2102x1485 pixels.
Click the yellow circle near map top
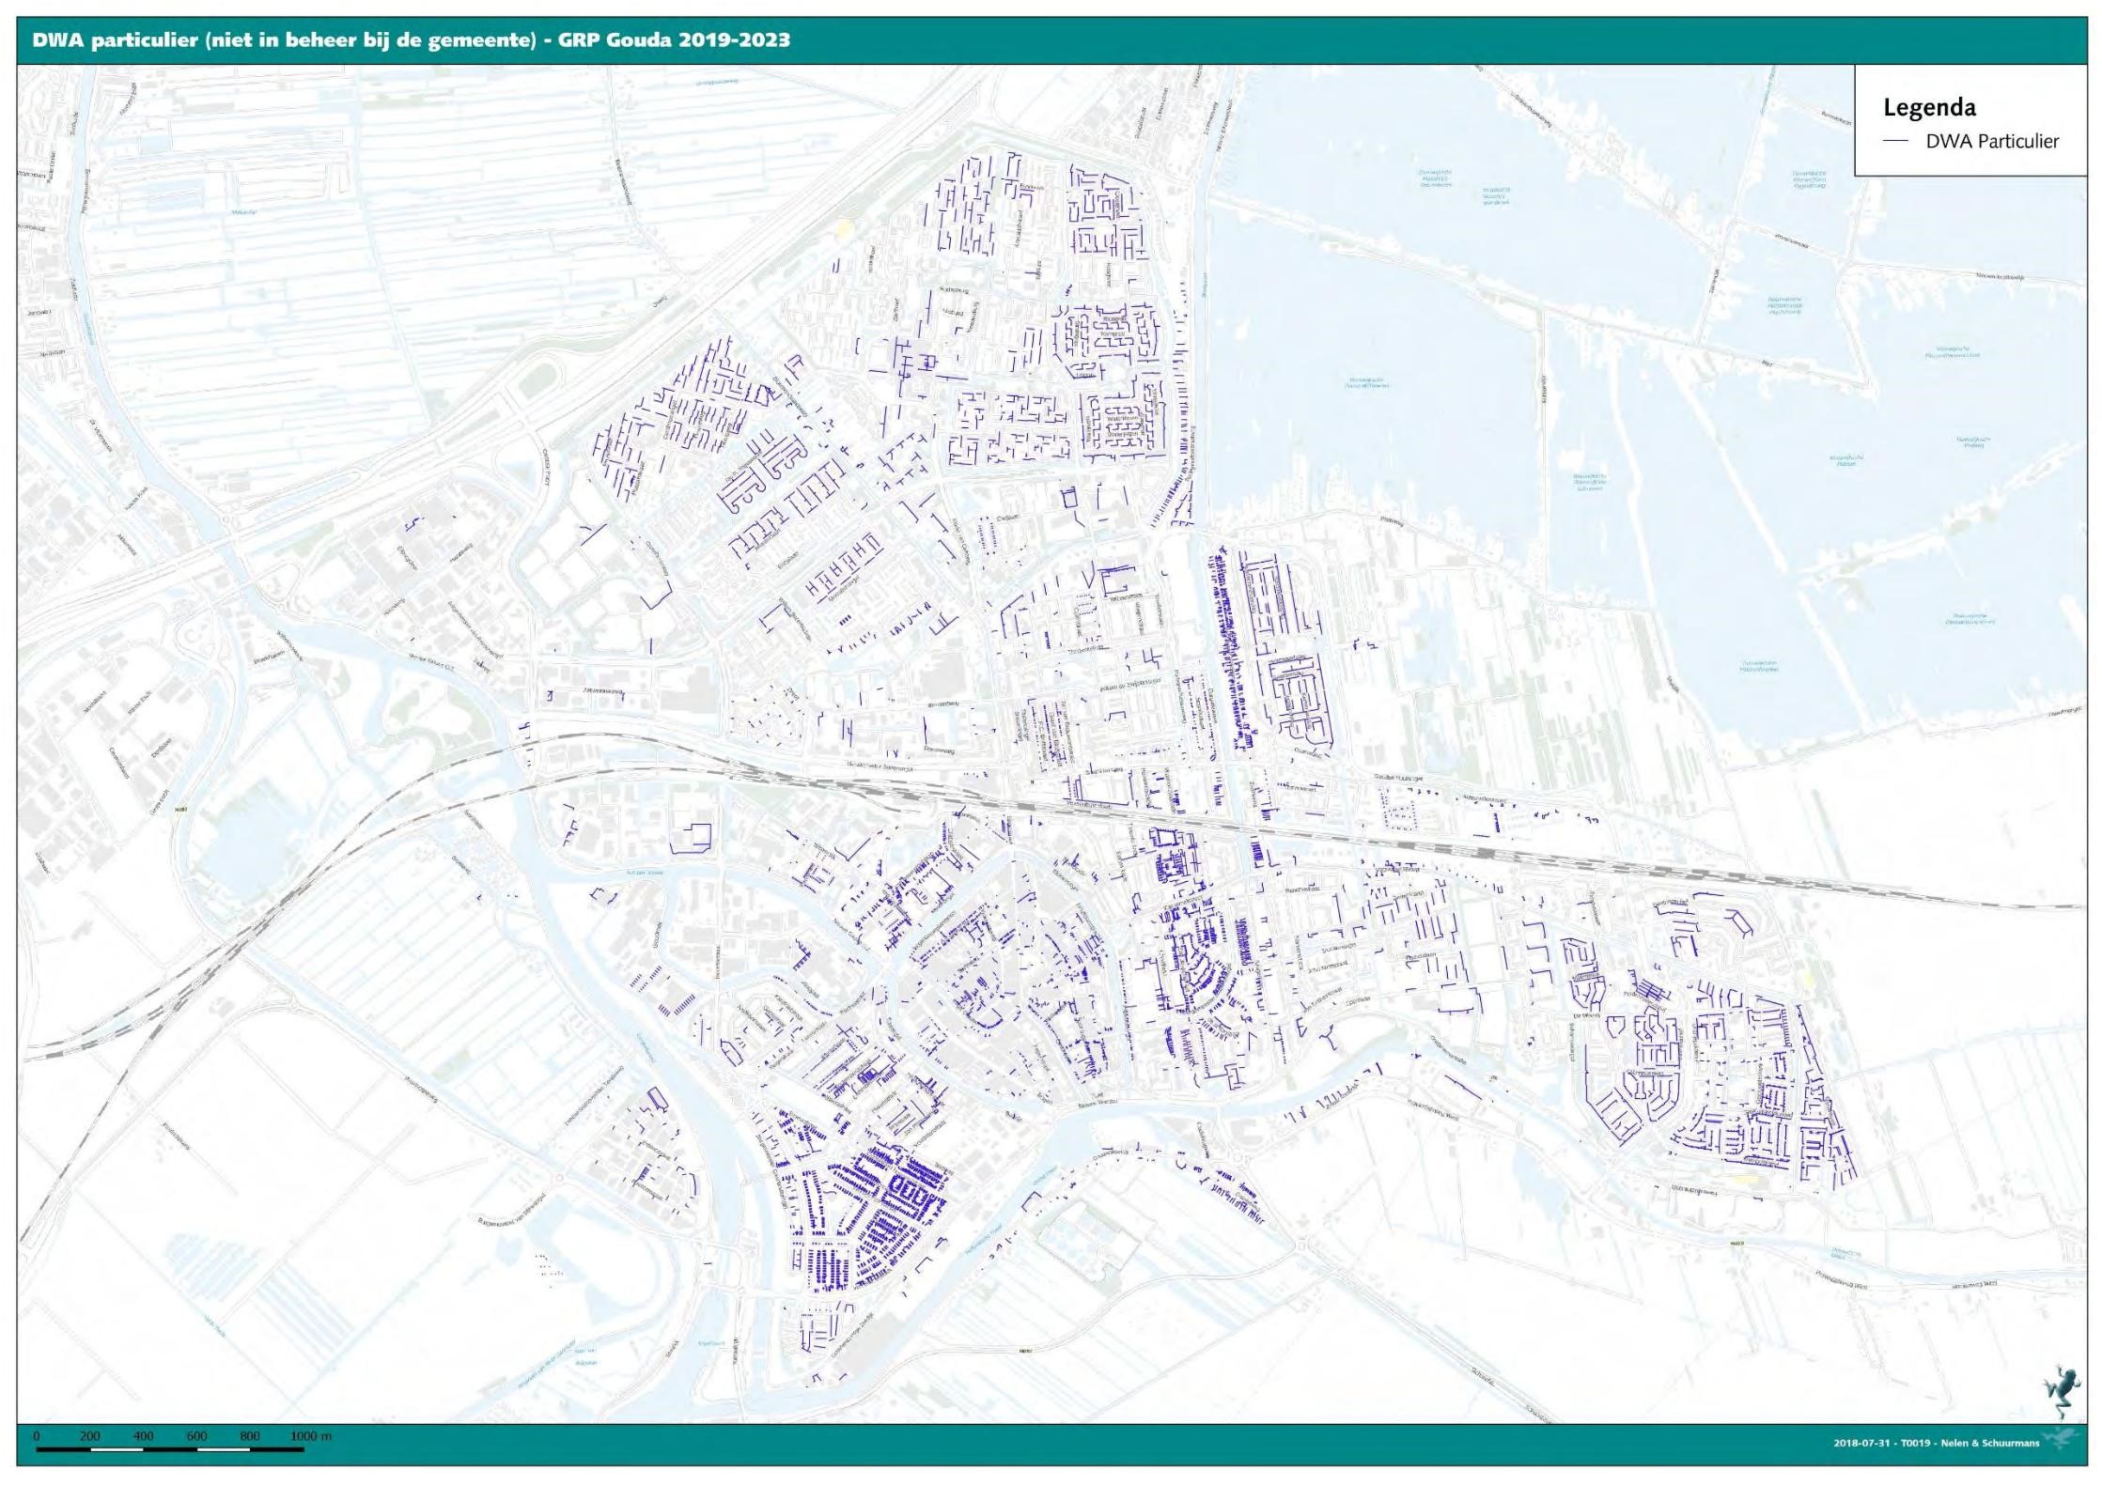pos(843,227)
